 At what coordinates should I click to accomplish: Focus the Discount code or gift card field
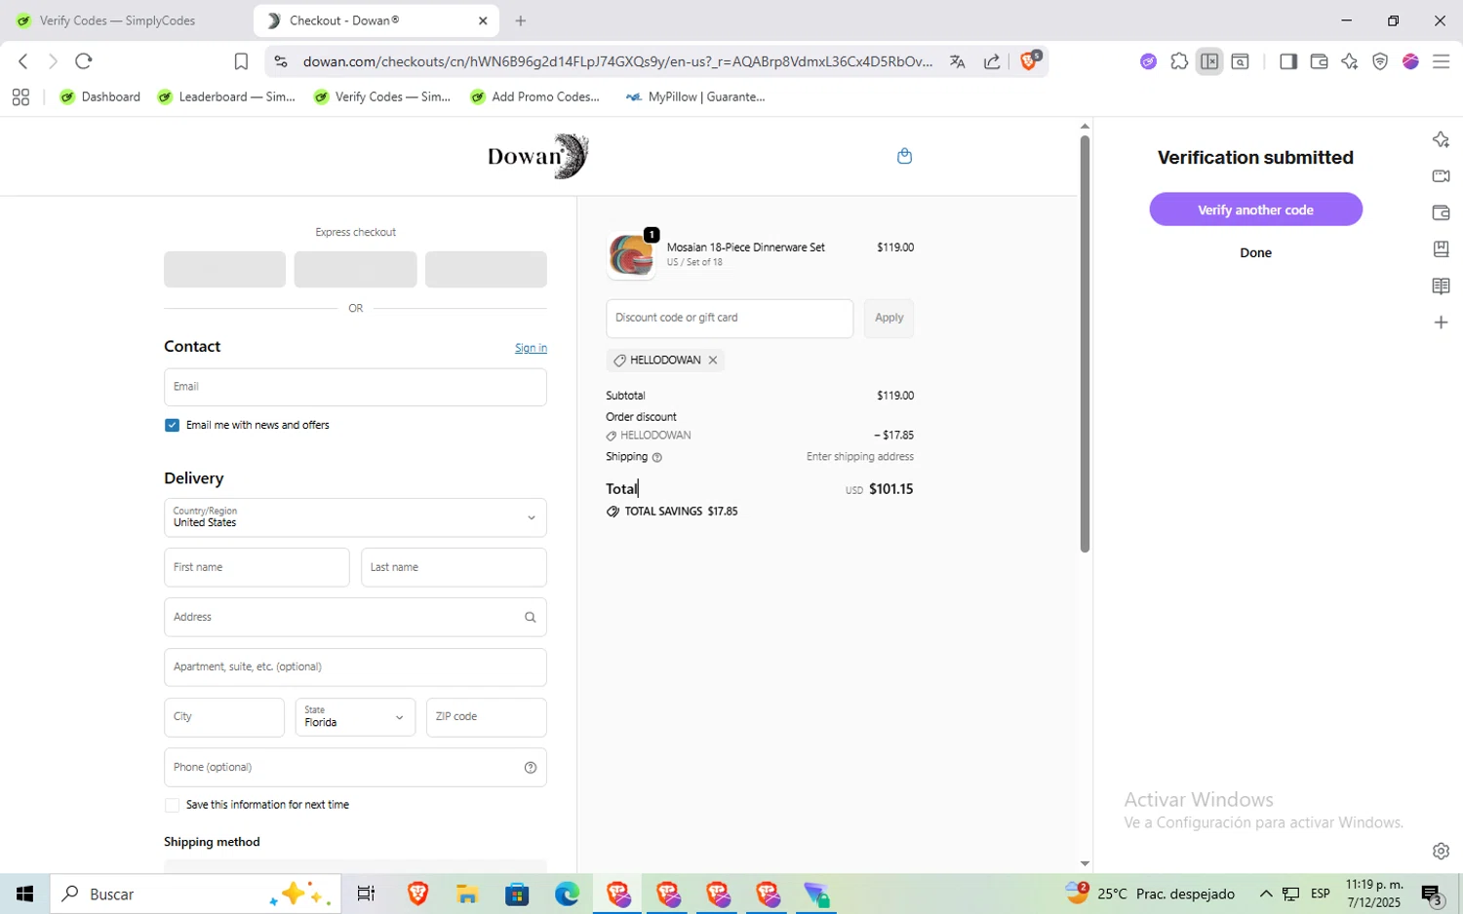[x=730, y=319]
